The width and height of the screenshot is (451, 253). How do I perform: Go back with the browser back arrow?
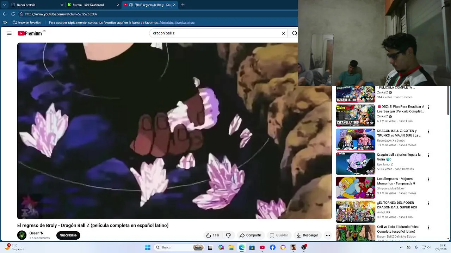pos(5,14)
